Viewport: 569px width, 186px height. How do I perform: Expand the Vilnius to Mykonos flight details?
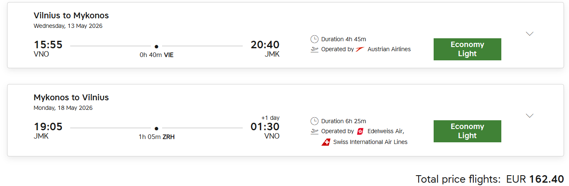click(529, 34)
